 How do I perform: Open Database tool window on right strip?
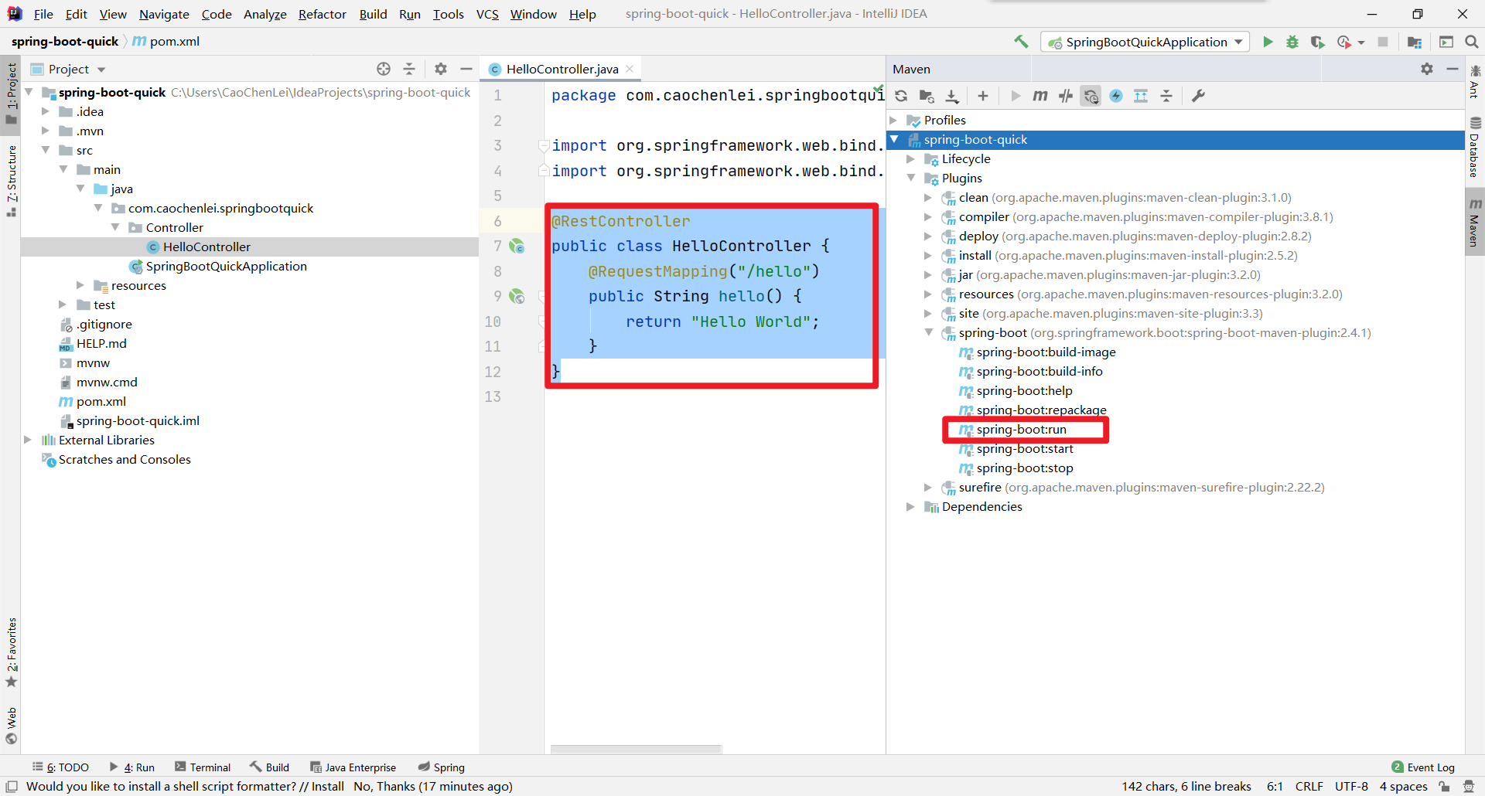(1475, 148)
